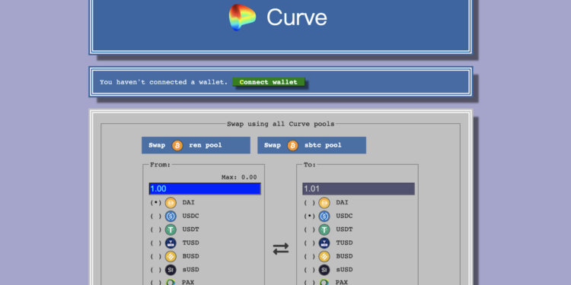Select BUSD radio button in the To list
This screenshot has height=285, width=571.
pyautogui.click(x=309, y=256)
